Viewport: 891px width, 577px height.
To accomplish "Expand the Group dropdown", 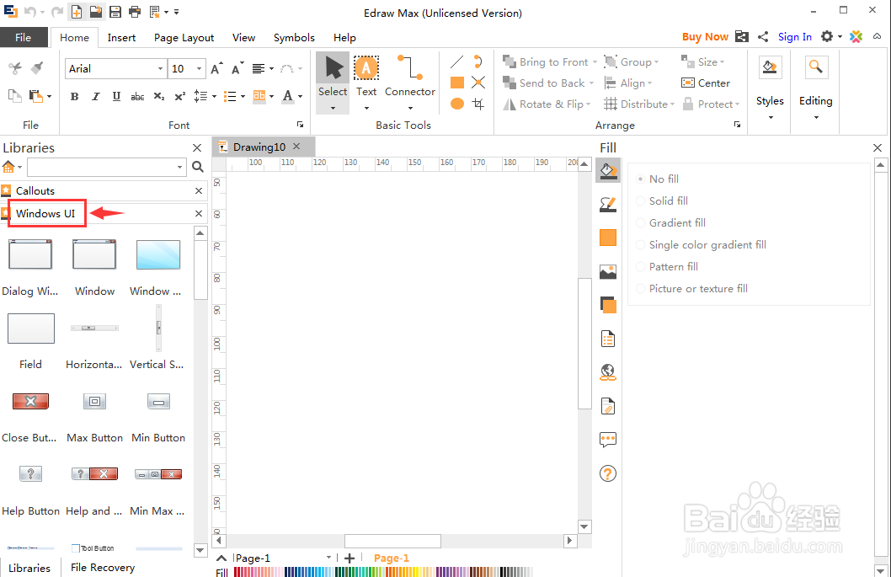I will (x=656, y=62).
